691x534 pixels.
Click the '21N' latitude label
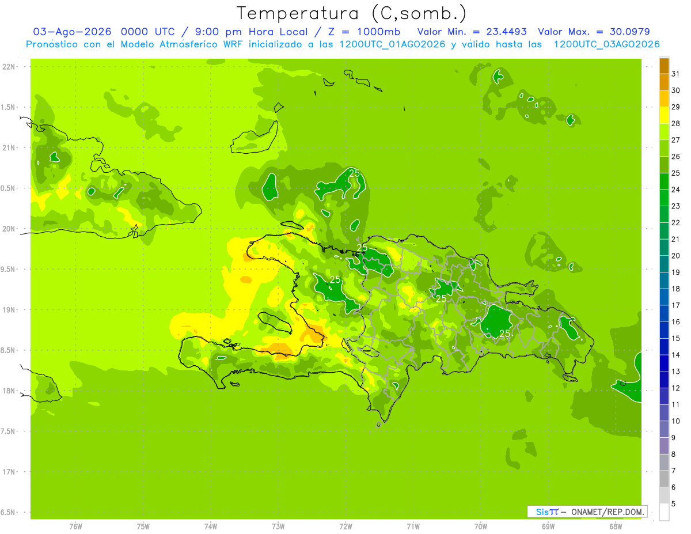[9, 147]
